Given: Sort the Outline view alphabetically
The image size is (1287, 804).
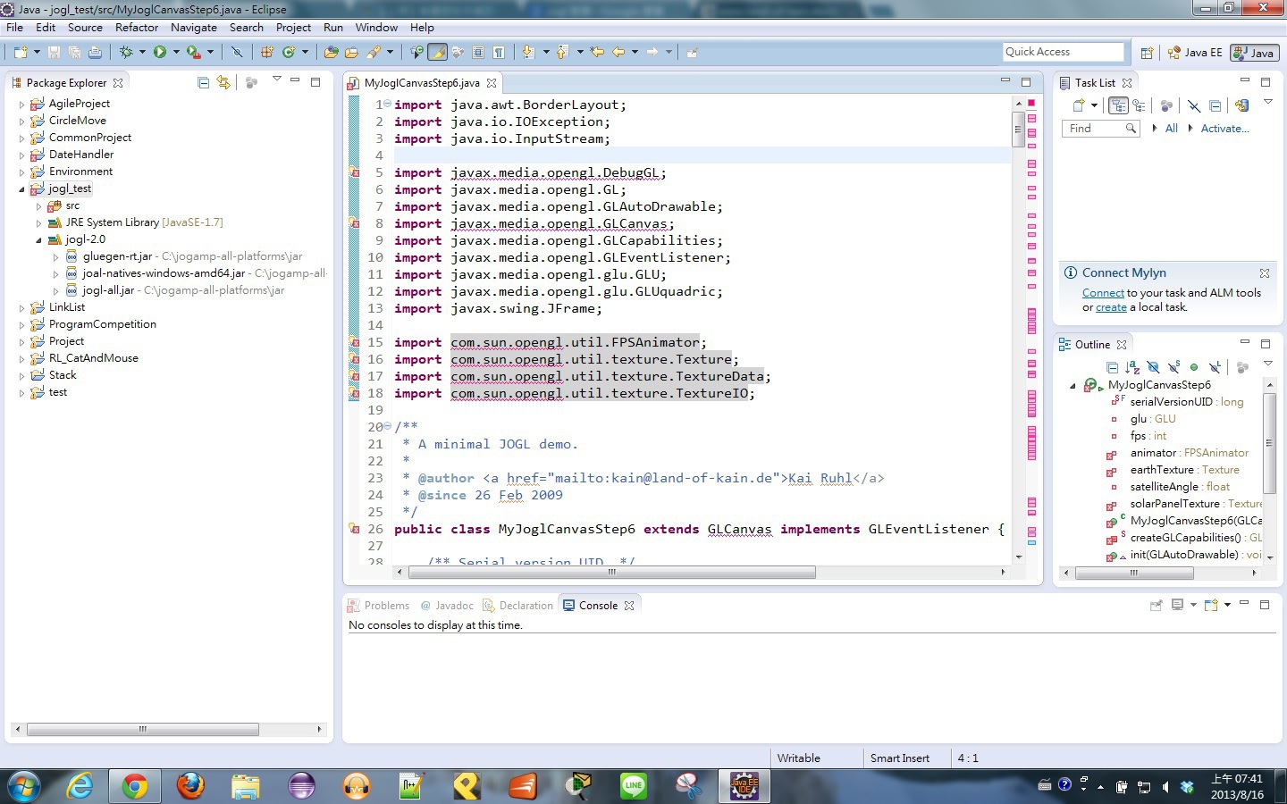Looking at the screenshot, I should [1132, 367].
